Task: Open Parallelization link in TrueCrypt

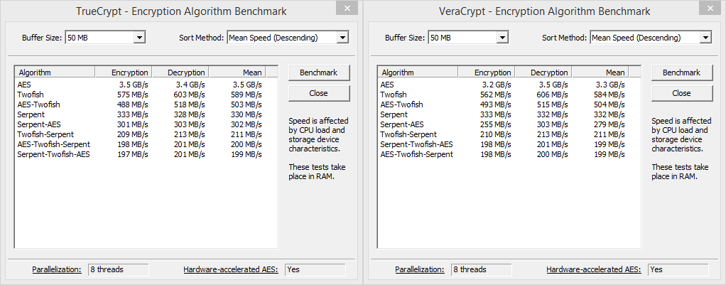Action: (x=57, y=269)
